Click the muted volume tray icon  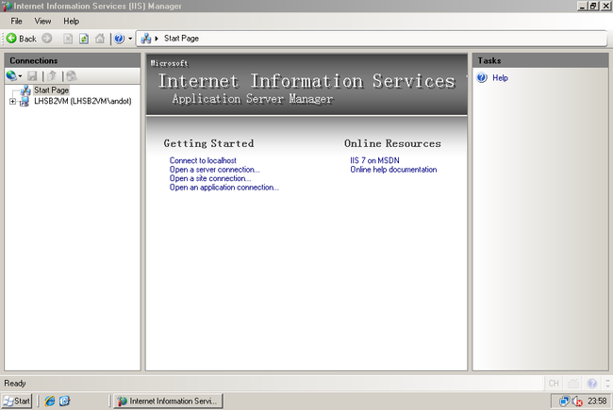(577, 402)
